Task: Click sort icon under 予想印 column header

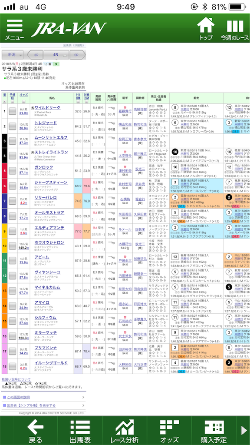Action: [12, 102]
